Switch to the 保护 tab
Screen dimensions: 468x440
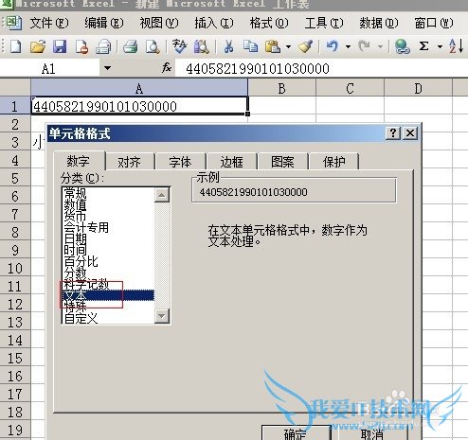[x=333, y=162]
